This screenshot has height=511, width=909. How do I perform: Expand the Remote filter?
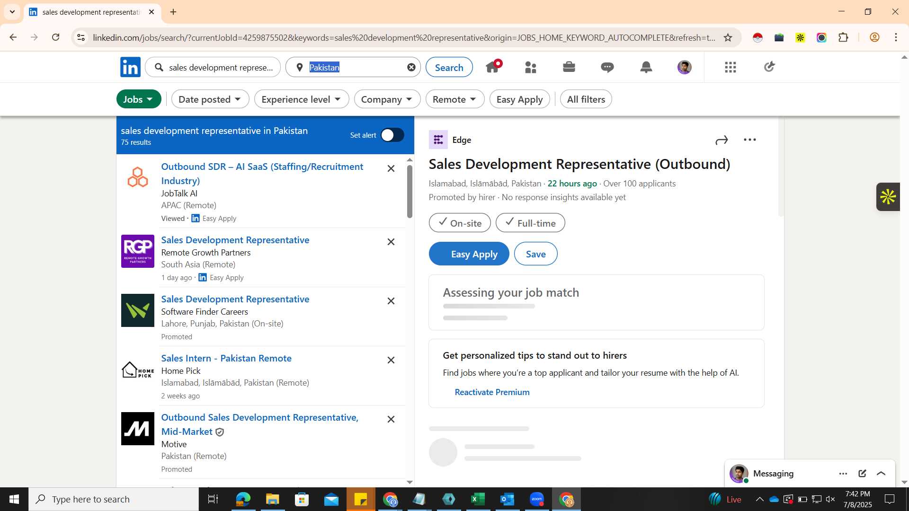(455, 99)
